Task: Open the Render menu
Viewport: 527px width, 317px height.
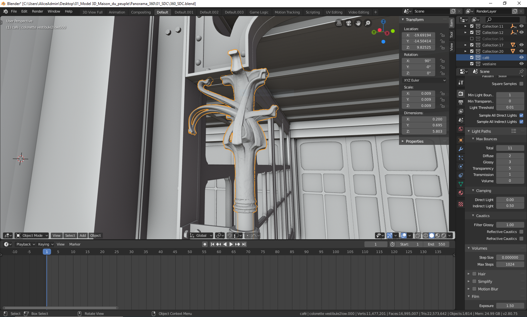Action: point(37,11)
